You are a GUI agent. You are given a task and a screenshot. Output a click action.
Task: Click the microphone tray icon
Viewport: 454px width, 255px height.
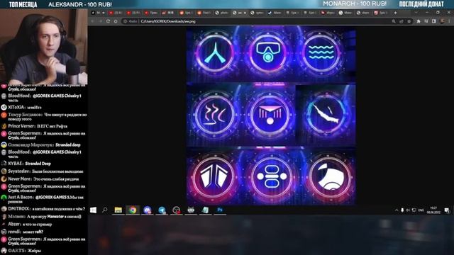point(402,210)
